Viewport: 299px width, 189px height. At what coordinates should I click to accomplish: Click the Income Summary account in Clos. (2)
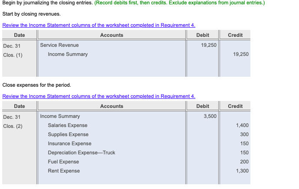point(60,116)
